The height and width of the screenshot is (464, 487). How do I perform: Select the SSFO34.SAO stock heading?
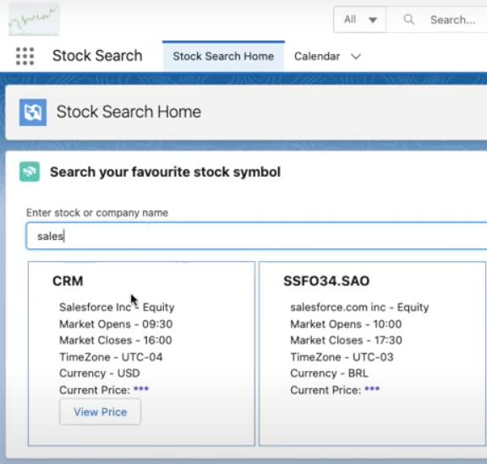[326, 281]
